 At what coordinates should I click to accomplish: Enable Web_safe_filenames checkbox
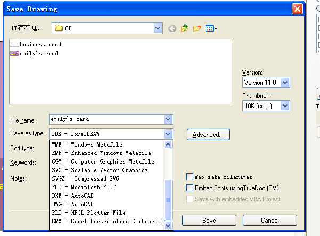190,176
